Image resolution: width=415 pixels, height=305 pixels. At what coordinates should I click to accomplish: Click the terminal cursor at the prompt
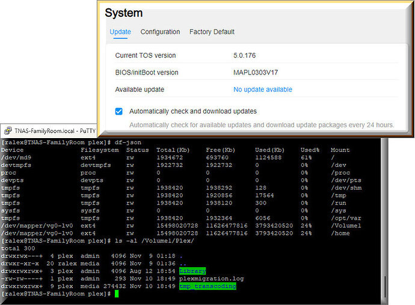[x=117, y=294]
